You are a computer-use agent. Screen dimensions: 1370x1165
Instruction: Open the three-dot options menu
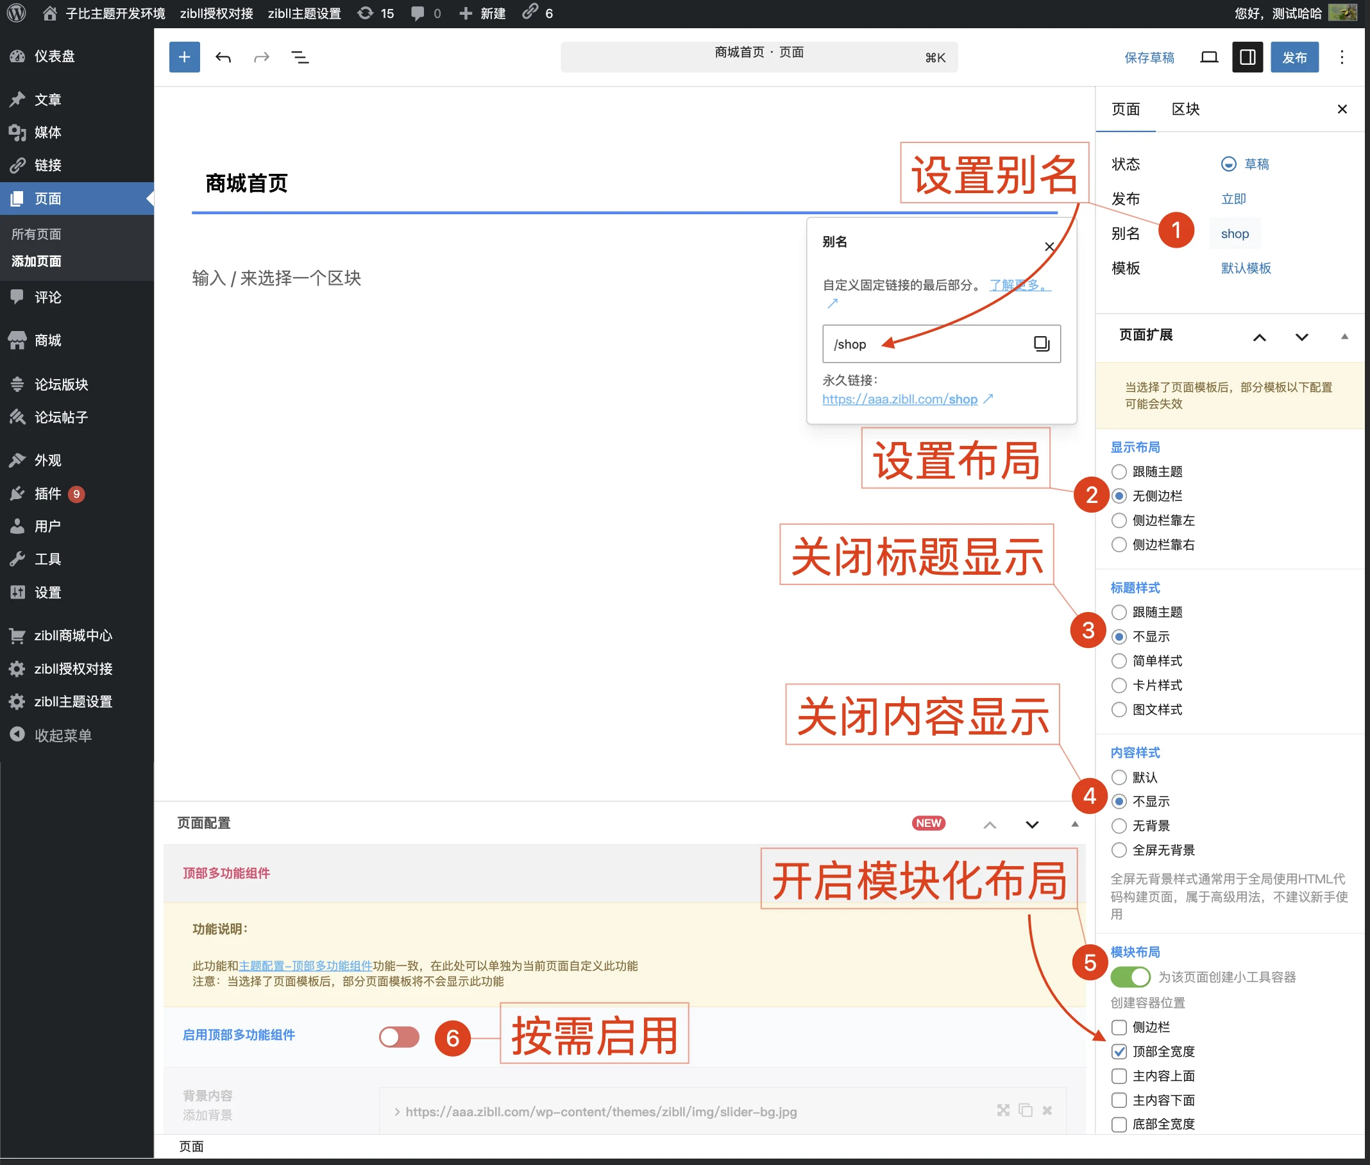click(x=1342, y=58)
